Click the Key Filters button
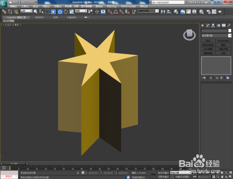Viewport: 233px width, 179px height. click(183, 177)
